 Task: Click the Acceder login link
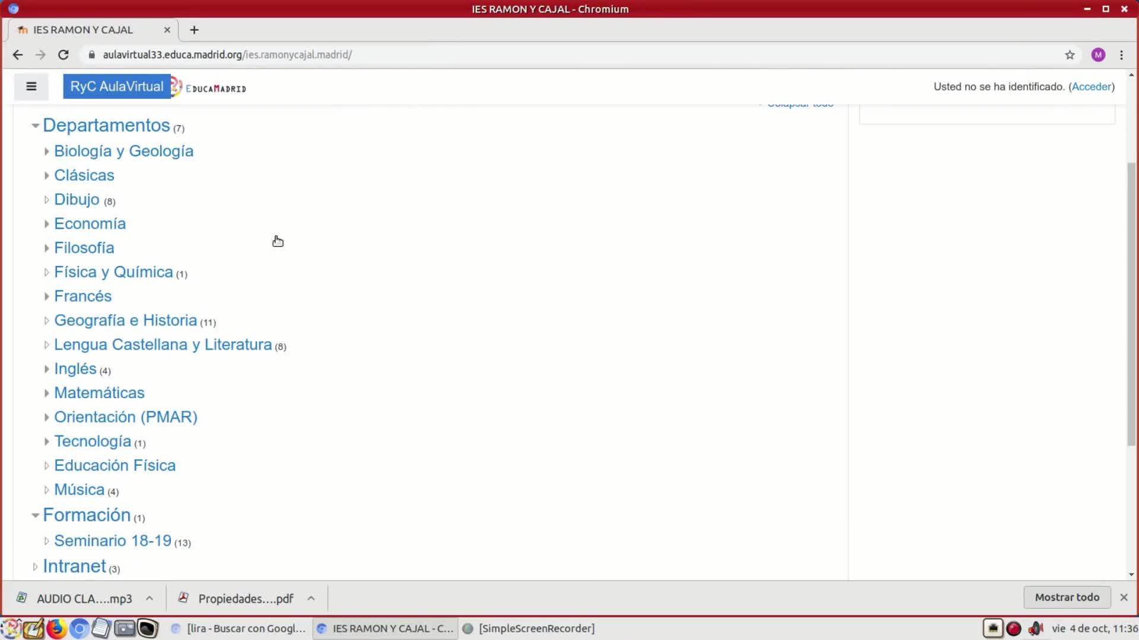tap(1091, 87)
